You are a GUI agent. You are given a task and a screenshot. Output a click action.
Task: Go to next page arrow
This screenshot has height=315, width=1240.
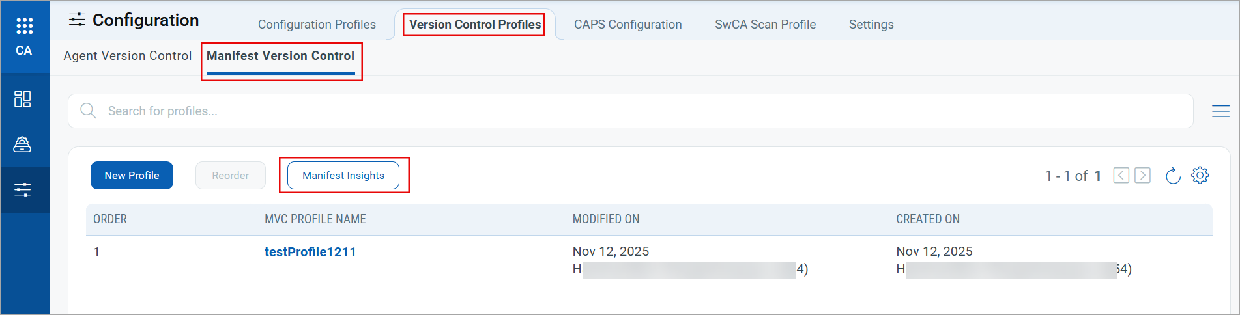(x=1142, y=176)
